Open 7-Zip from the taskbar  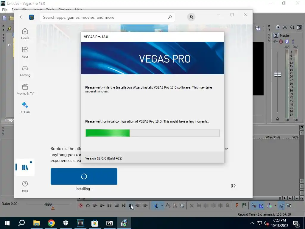(x=110, y=223)
